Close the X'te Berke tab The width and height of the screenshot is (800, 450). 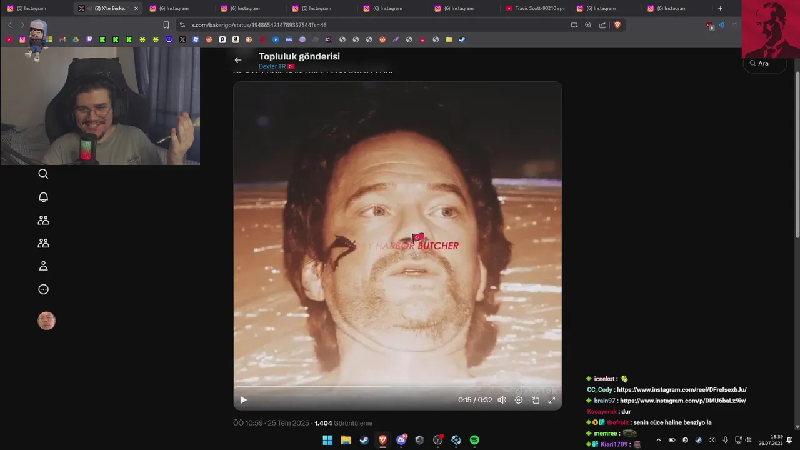click(x=136, y=8)
